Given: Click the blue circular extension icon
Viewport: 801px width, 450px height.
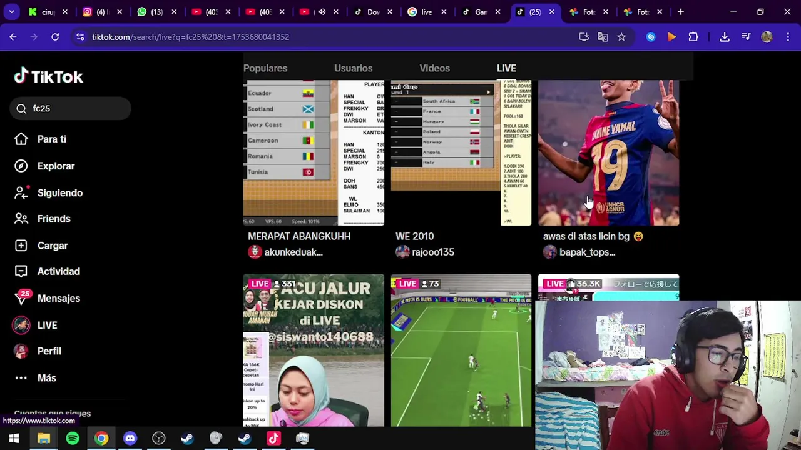Looking at the screenshot, I should point(651,37).
